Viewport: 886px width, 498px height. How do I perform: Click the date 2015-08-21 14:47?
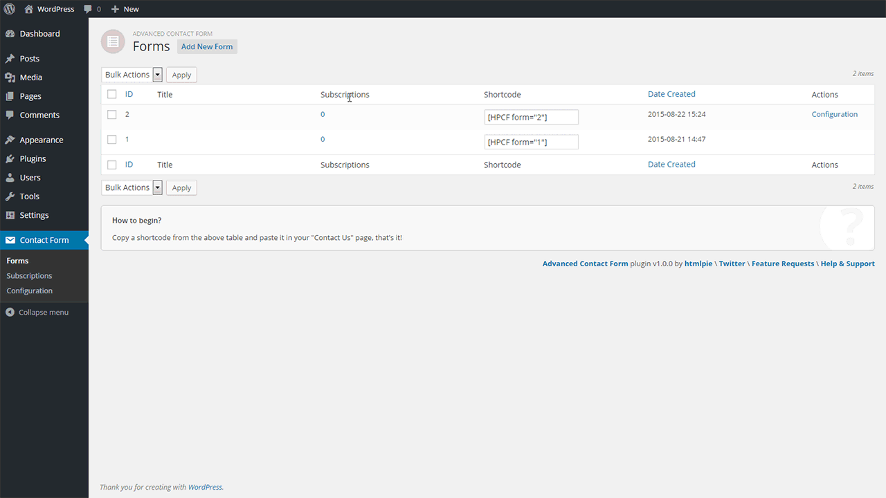click(x=677, y=139)
